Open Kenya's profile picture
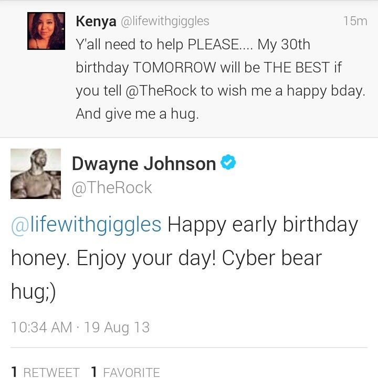Image resolution: width=378 pixels, height=378 pixels. coord(46,31)
